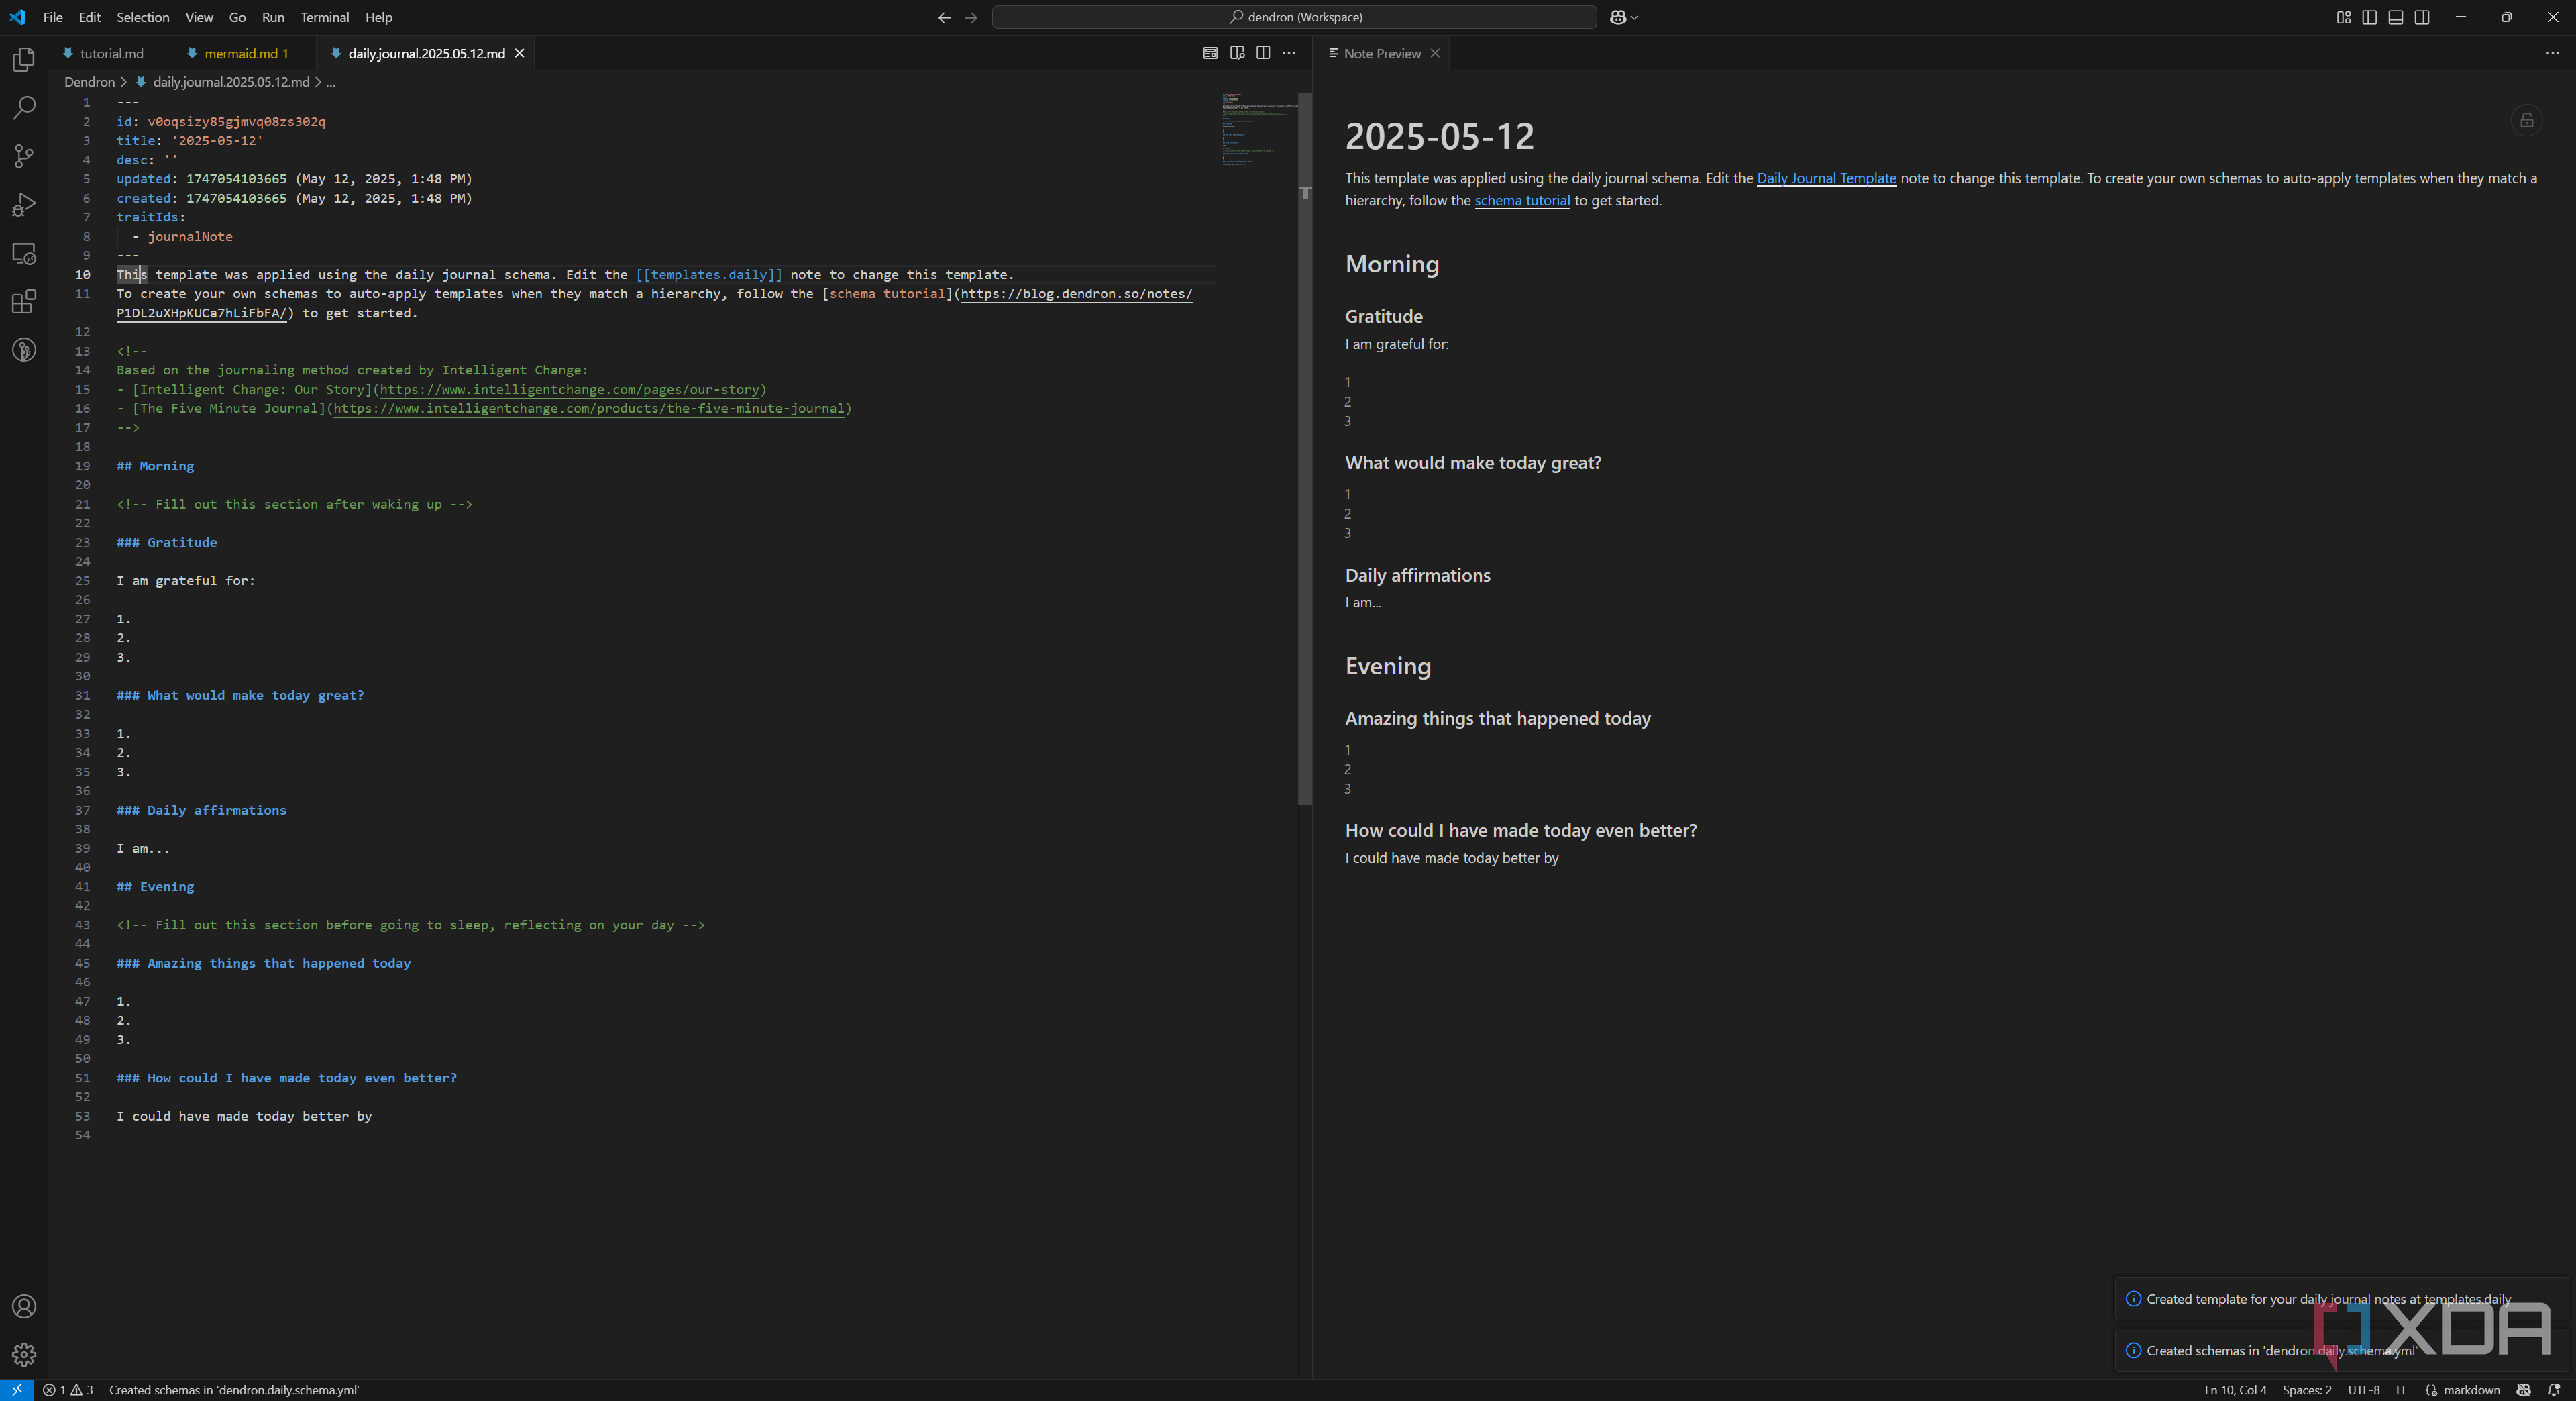This screenshot has height=1401, width=2576.
Task: Change the Spaces: 2 indentation selector
Action: (x=2306, y=1390)
